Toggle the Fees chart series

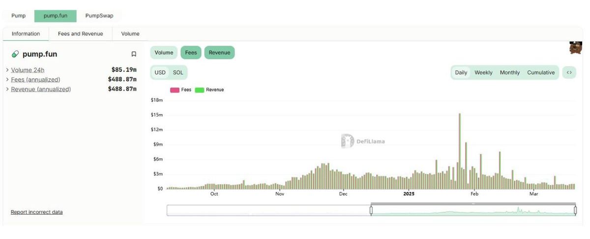[191, 52]
